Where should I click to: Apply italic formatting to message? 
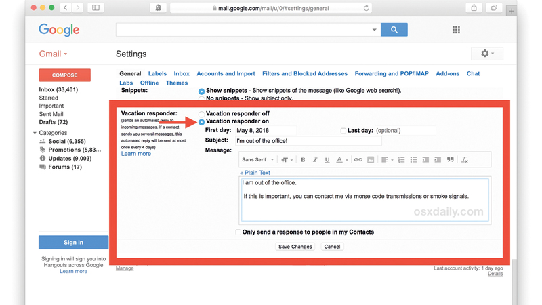[x=315, y=160]
